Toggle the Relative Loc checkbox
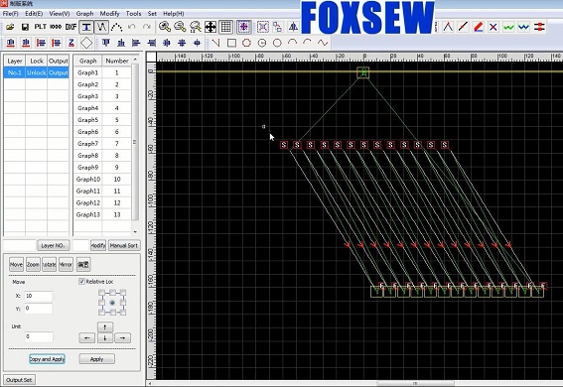 [81, 281]
